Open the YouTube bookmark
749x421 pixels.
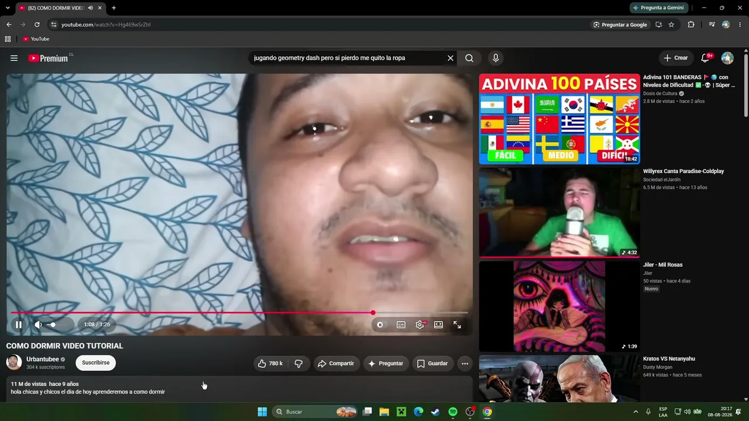point(36,39)
